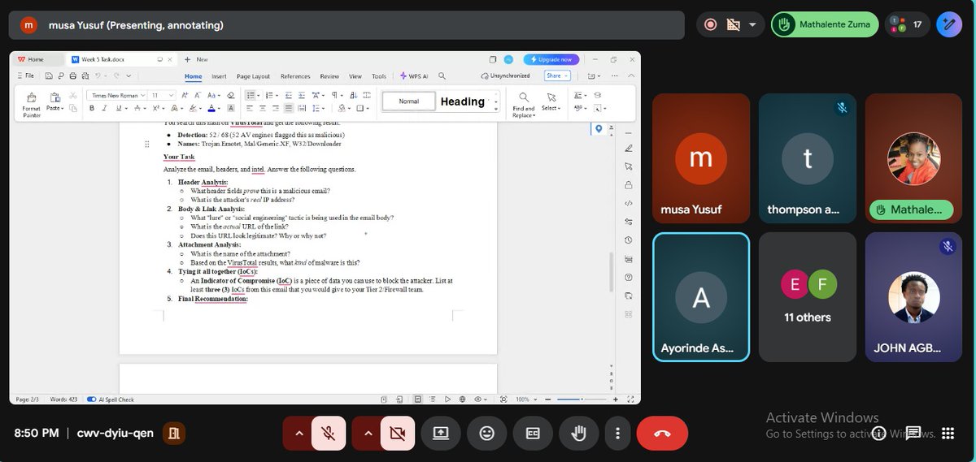Toggle the microphone mute button
This screenshot has width=976, height=462.
coord(329,434)
